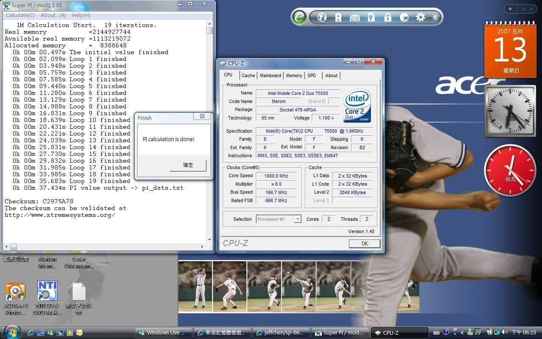Launch Windows Media Player from Quick Launch
Viewport: 542px width, 339px height.
69,333
